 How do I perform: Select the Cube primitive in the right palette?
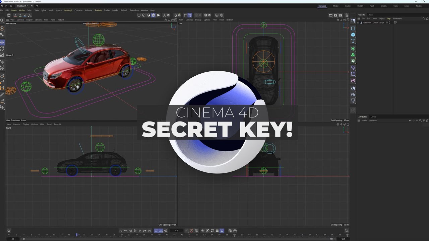point(353,35)
